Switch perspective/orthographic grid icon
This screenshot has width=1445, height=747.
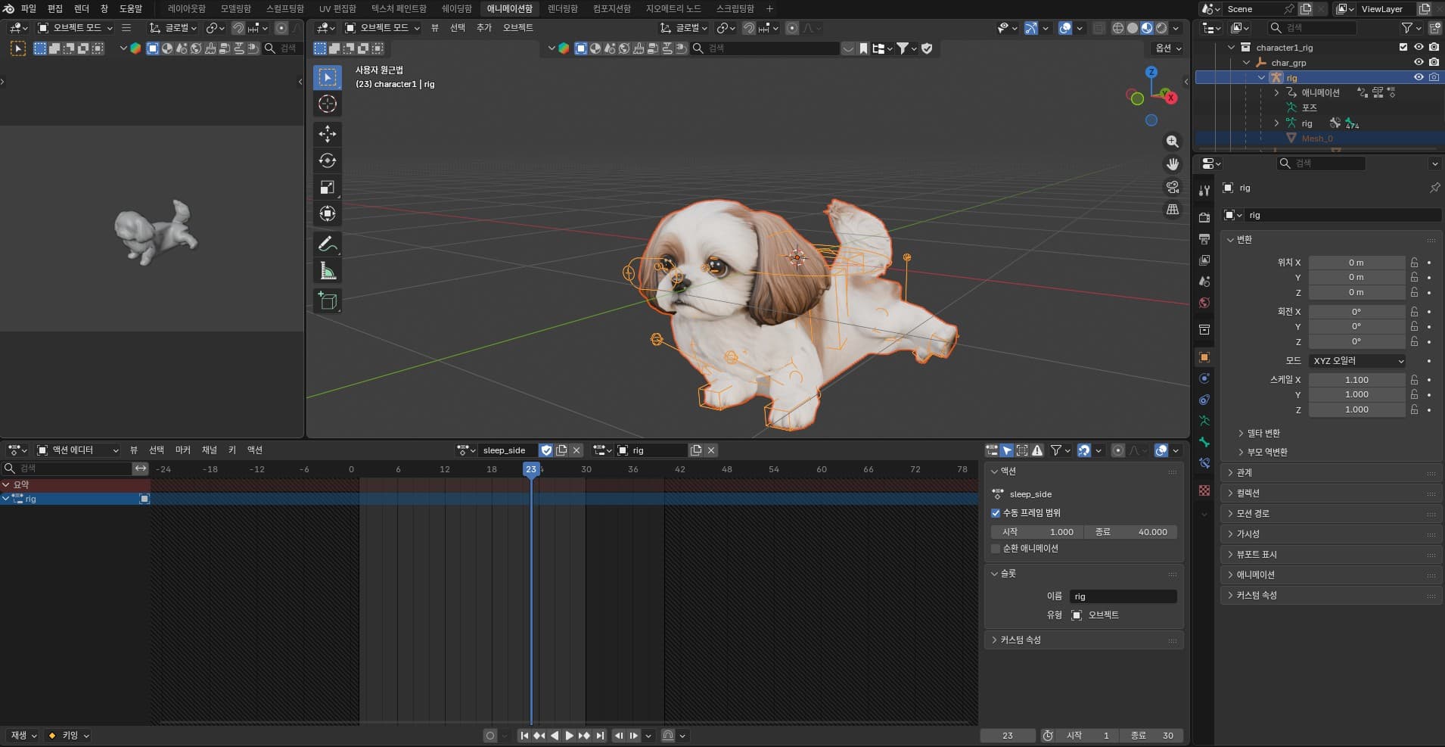click(x=1173, y=210)
